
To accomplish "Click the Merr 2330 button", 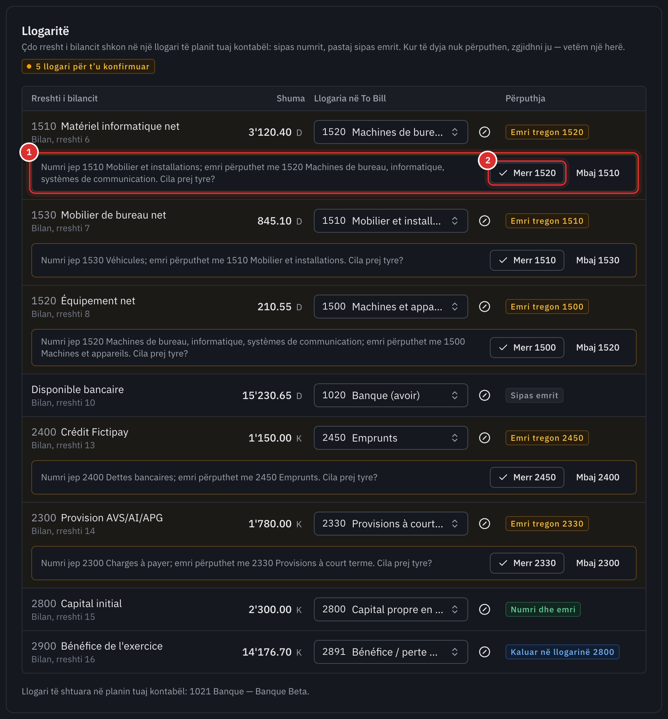I will click(x=527, y=563).
